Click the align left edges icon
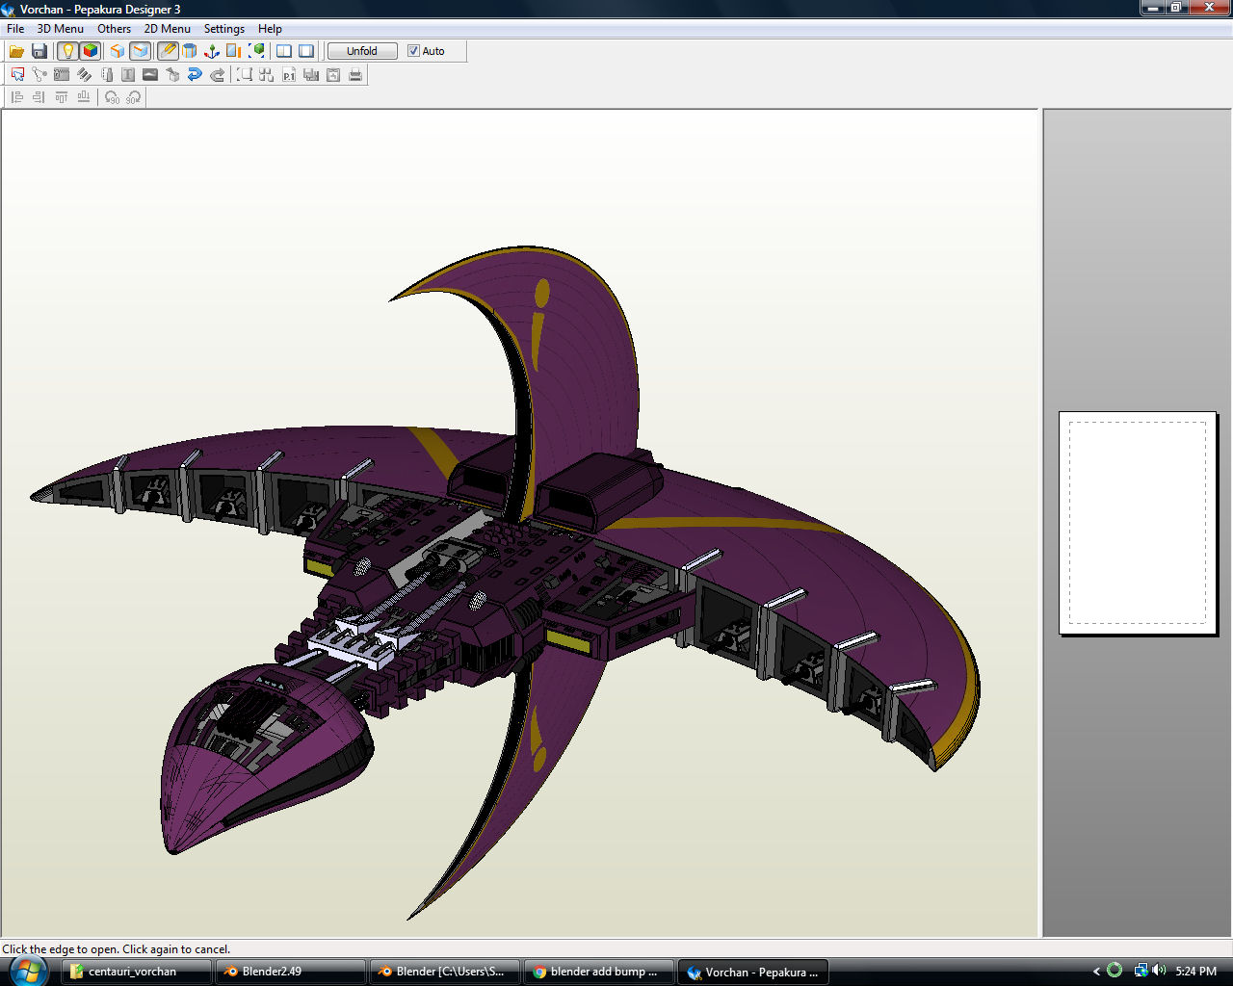Viewport: 1233px width, 986px height. 17,97
